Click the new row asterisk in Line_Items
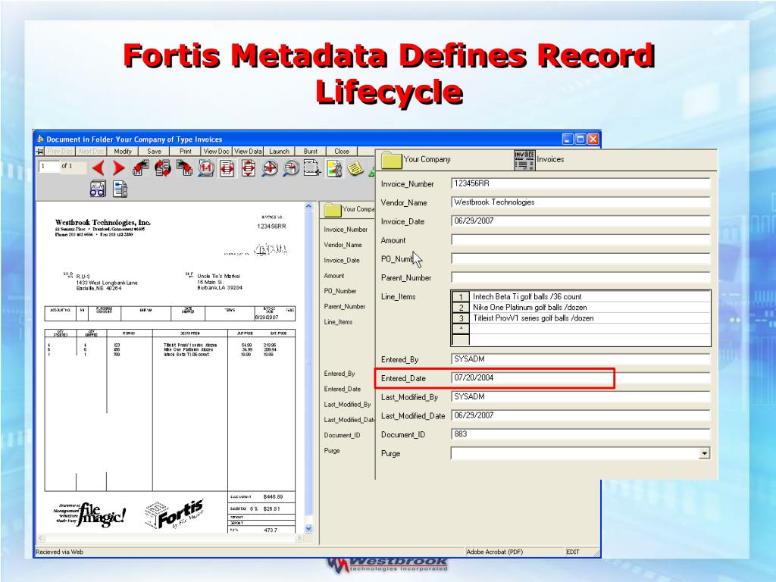The width and height of the screenshot is (776, 582). tap(461, 329)
